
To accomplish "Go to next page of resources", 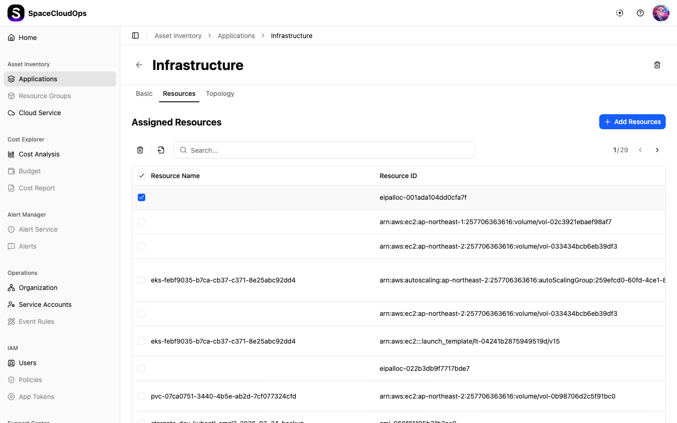I will tap(657, 150).
